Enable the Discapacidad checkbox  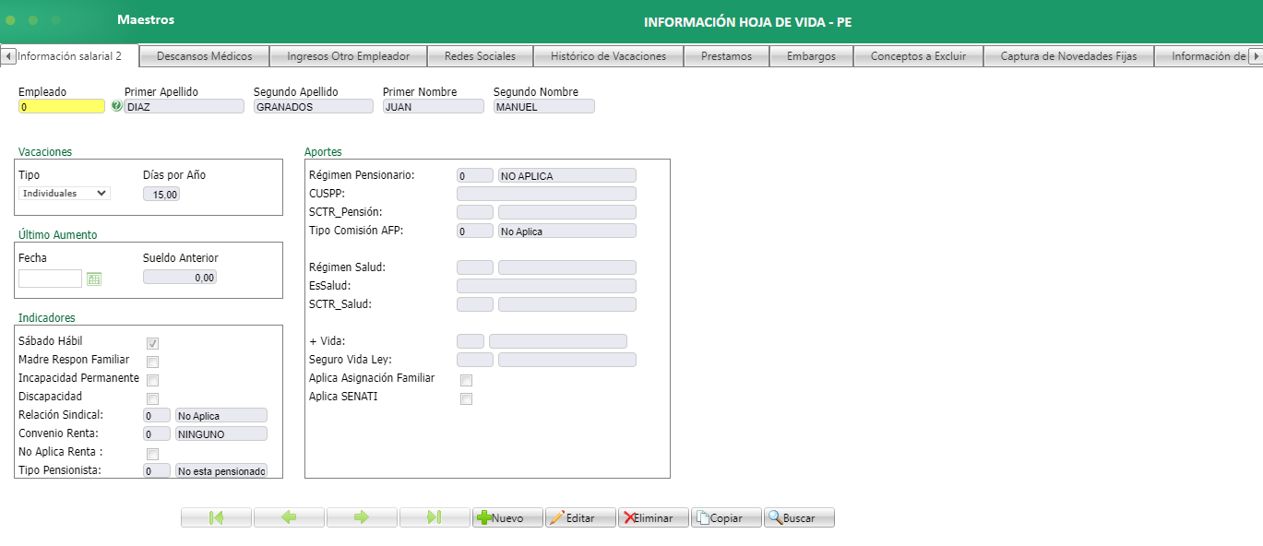[151, 398]
